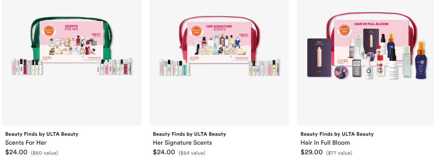Select brand label above Her Signature Scents
This screenshot has width=434, height=166.
[x=189, y=134]
